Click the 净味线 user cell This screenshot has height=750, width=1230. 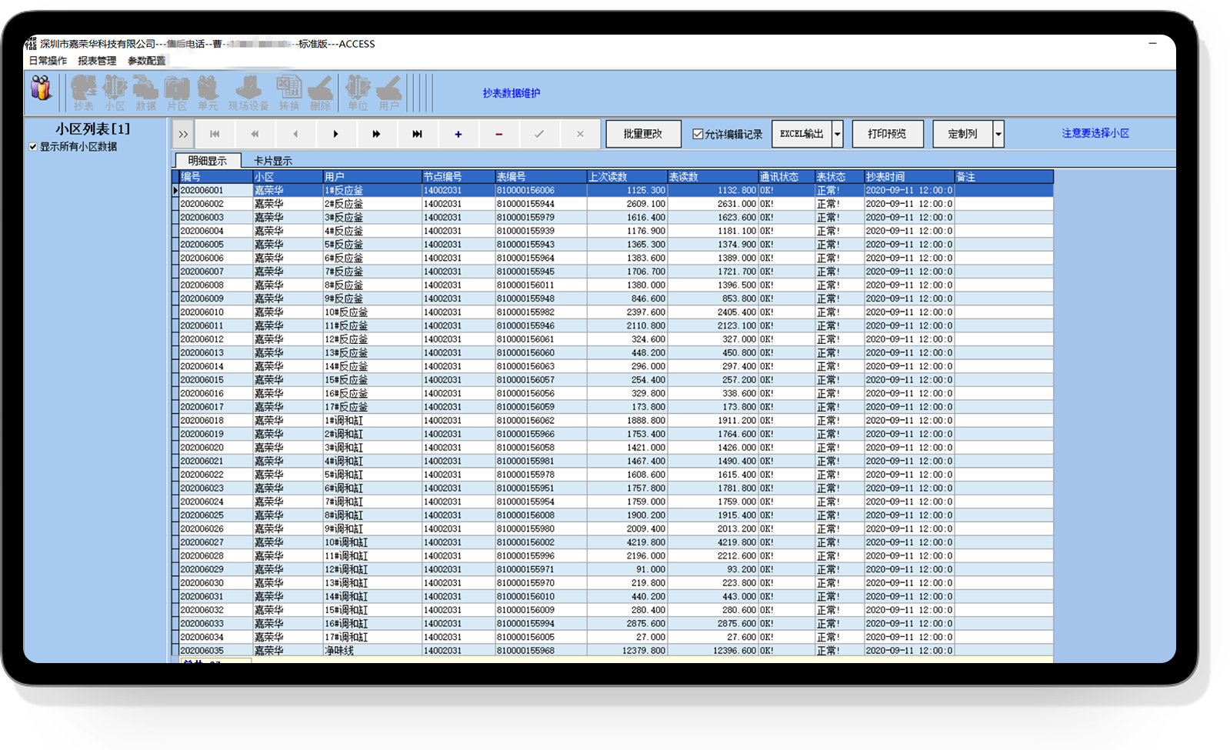click(x=372, y=651)
